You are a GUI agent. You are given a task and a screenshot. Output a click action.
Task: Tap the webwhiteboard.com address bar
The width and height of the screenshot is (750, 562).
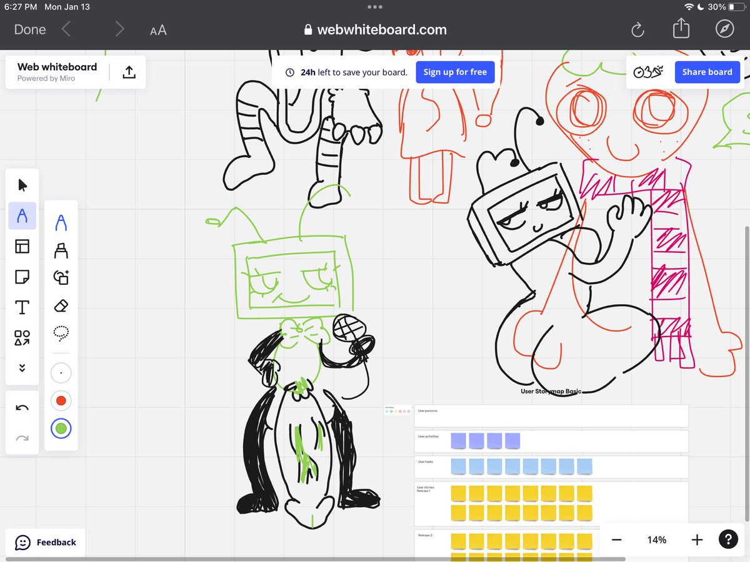(x=375, y=29)
